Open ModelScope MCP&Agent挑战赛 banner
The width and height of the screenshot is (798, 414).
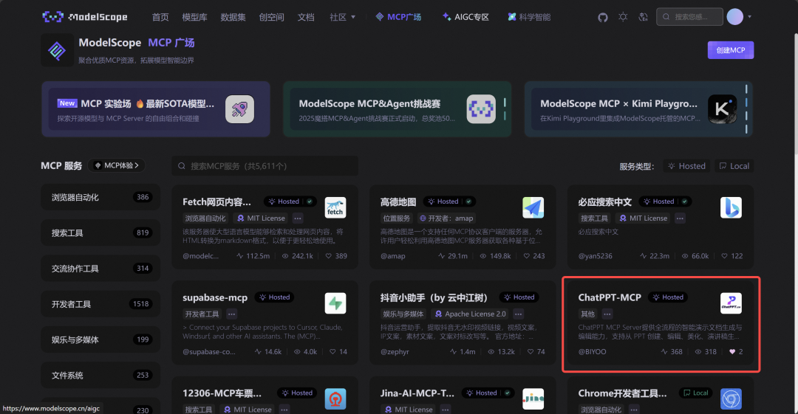coord(397,109)
